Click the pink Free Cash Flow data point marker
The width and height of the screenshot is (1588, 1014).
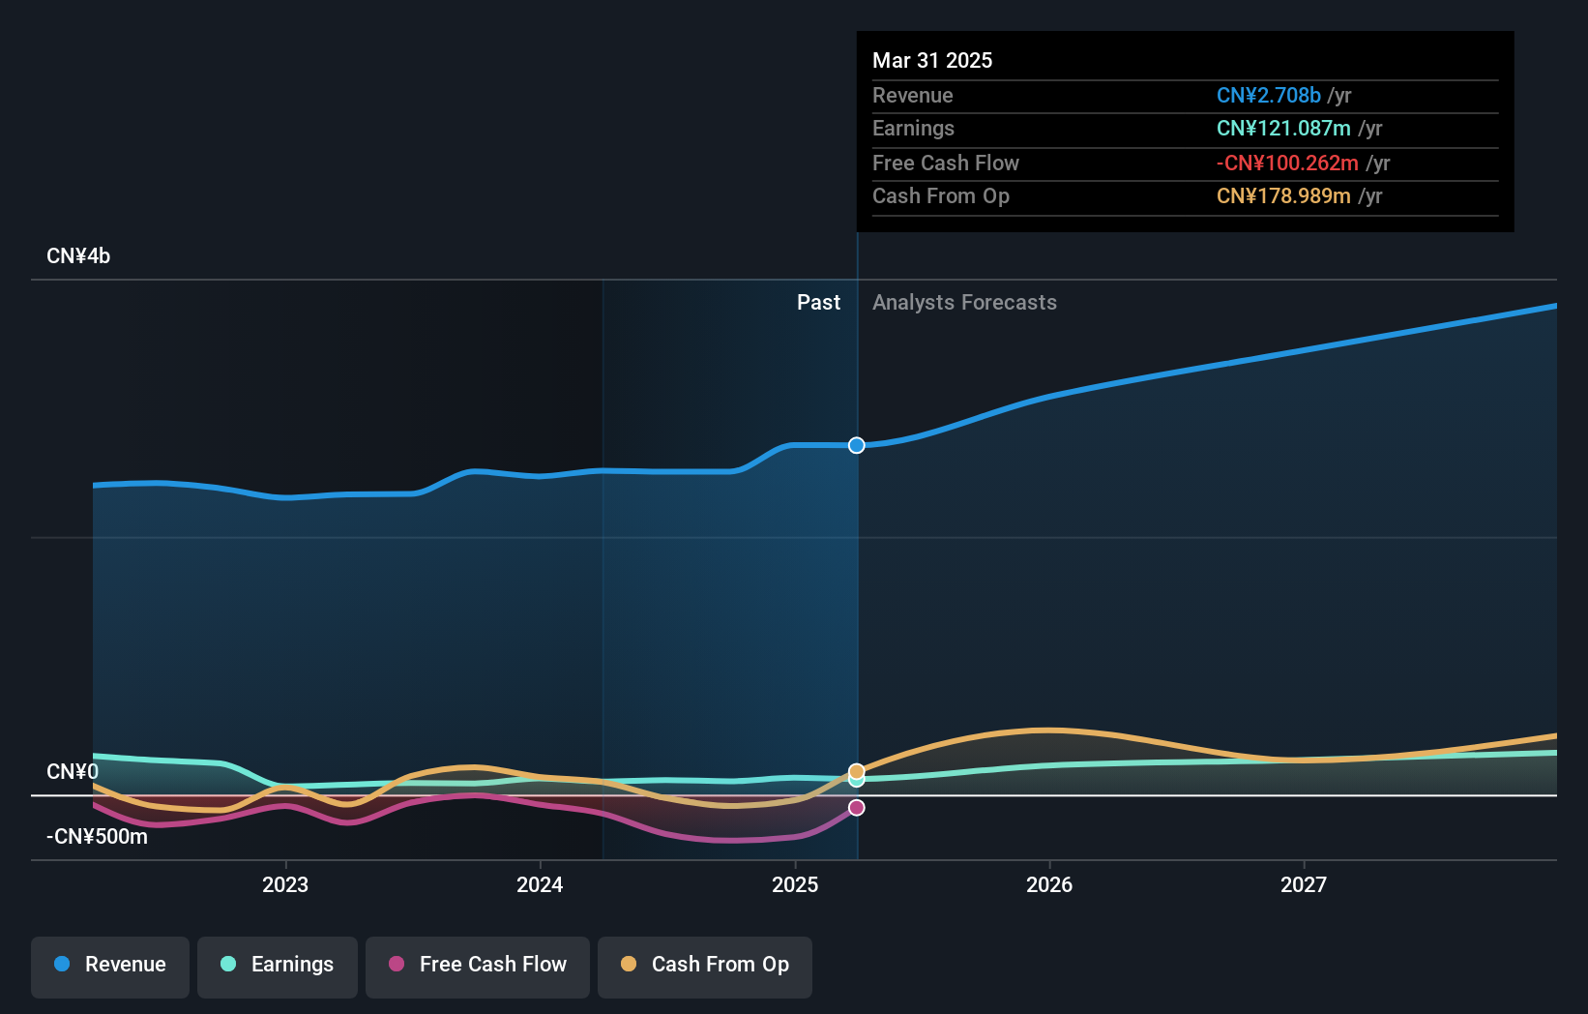tap(857, 808)
